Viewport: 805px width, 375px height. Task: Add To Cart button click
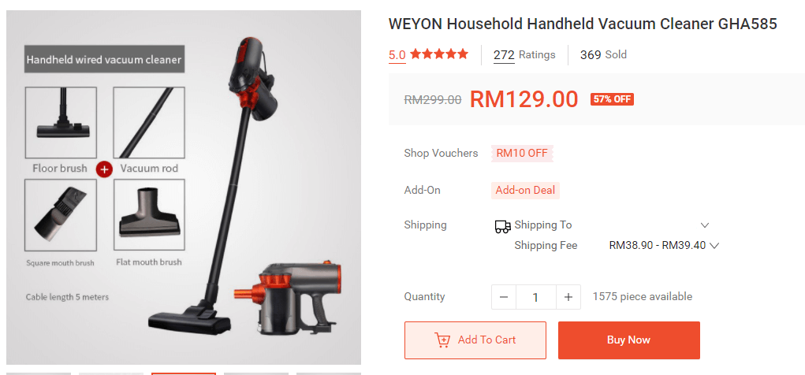[475, 340]
